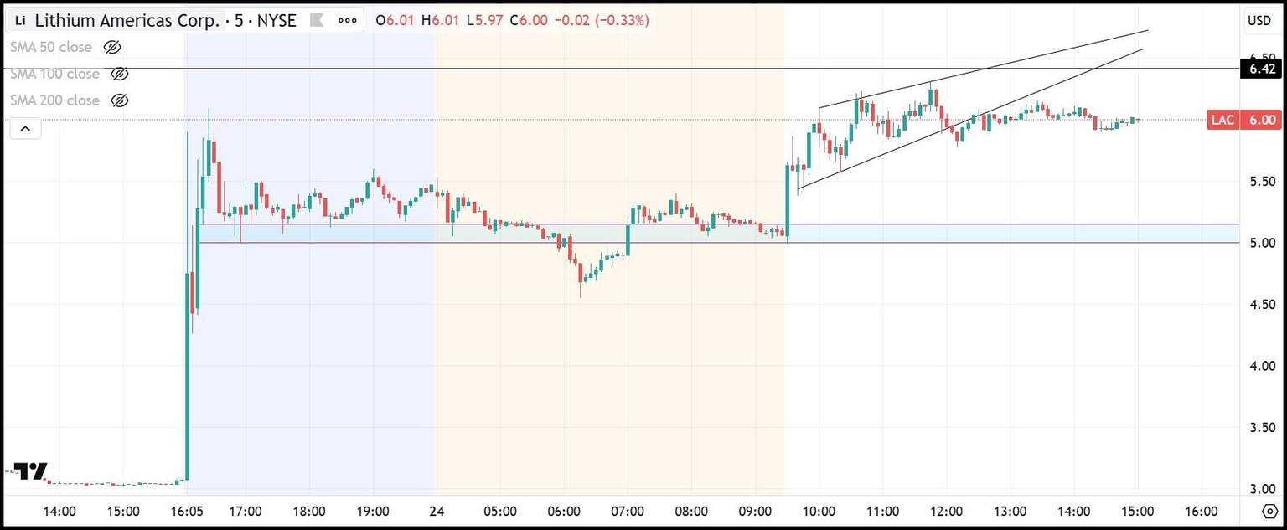Click the red LAC 6.00 price label
Screen dimensions: 1287x530
point(1243,120)
